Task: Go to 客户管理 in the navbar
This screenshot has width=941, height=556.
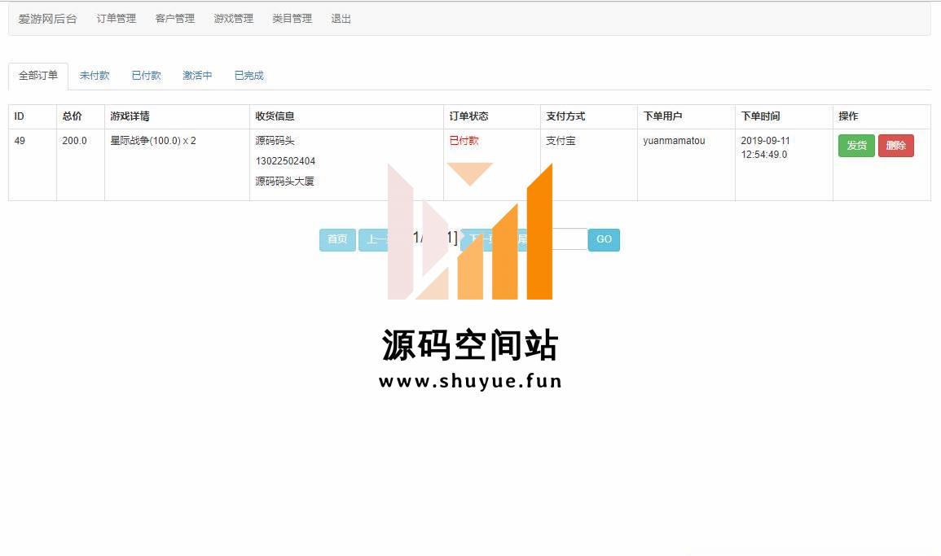Action: click(x=174, y=19)
